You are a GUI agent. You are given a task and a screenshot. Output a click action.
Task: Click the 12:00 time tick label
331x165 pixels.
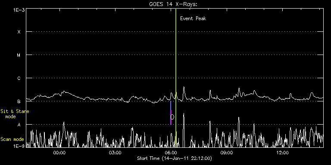tap(283, 153)
